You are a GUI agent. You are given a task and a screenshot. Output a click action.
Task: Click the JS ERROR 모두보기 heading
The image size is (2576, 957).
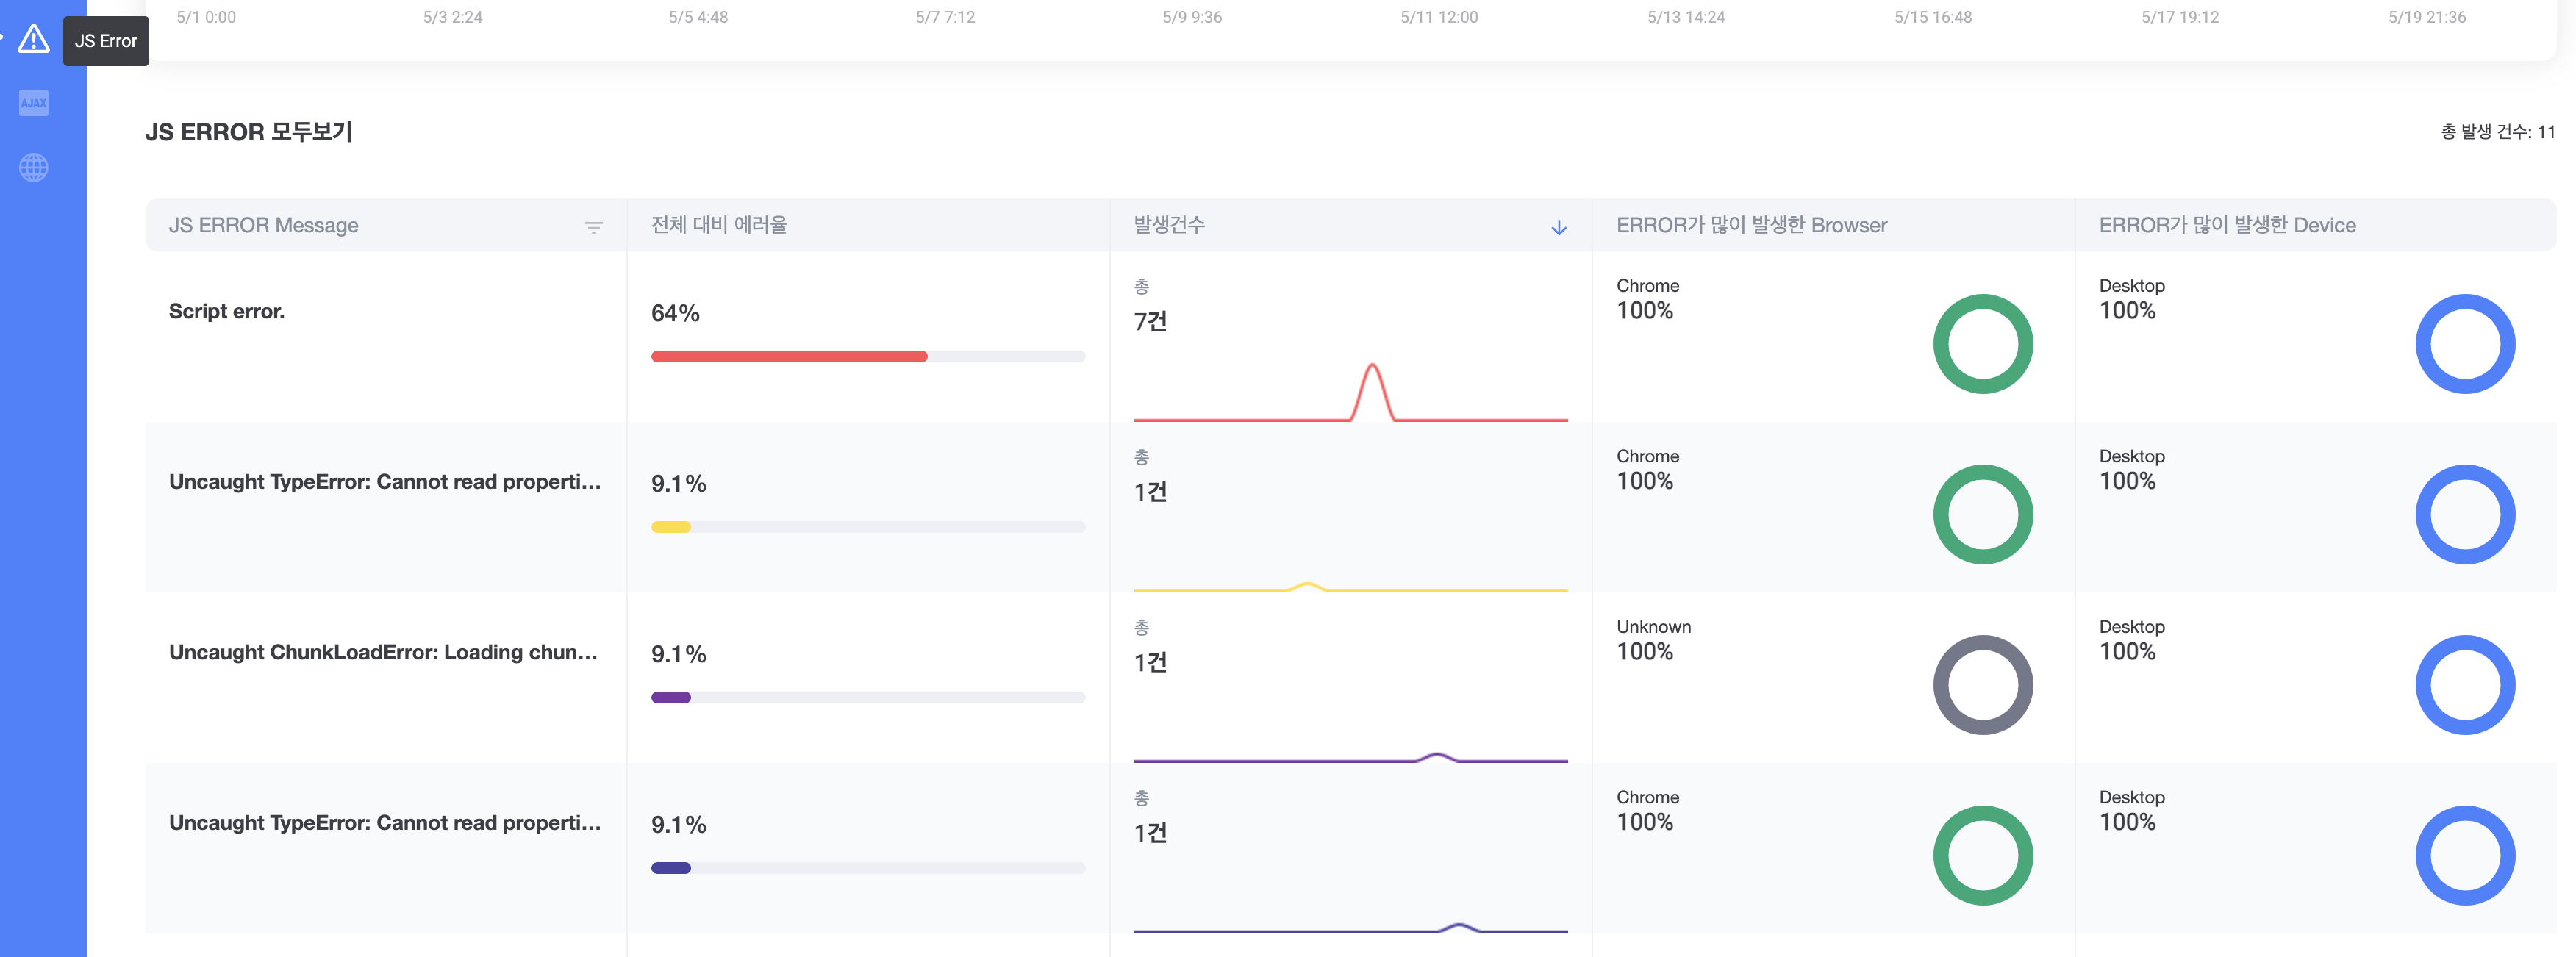(249, 132)
